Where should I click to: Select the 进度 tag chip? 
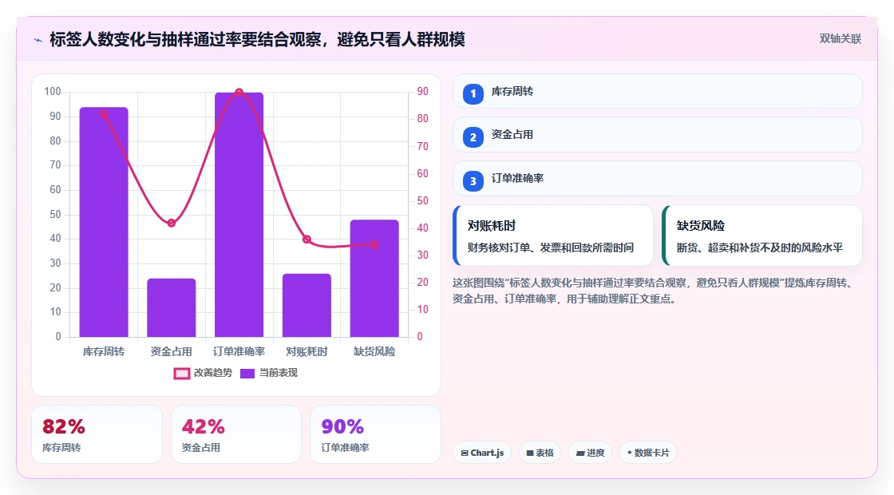coord(590,453)
